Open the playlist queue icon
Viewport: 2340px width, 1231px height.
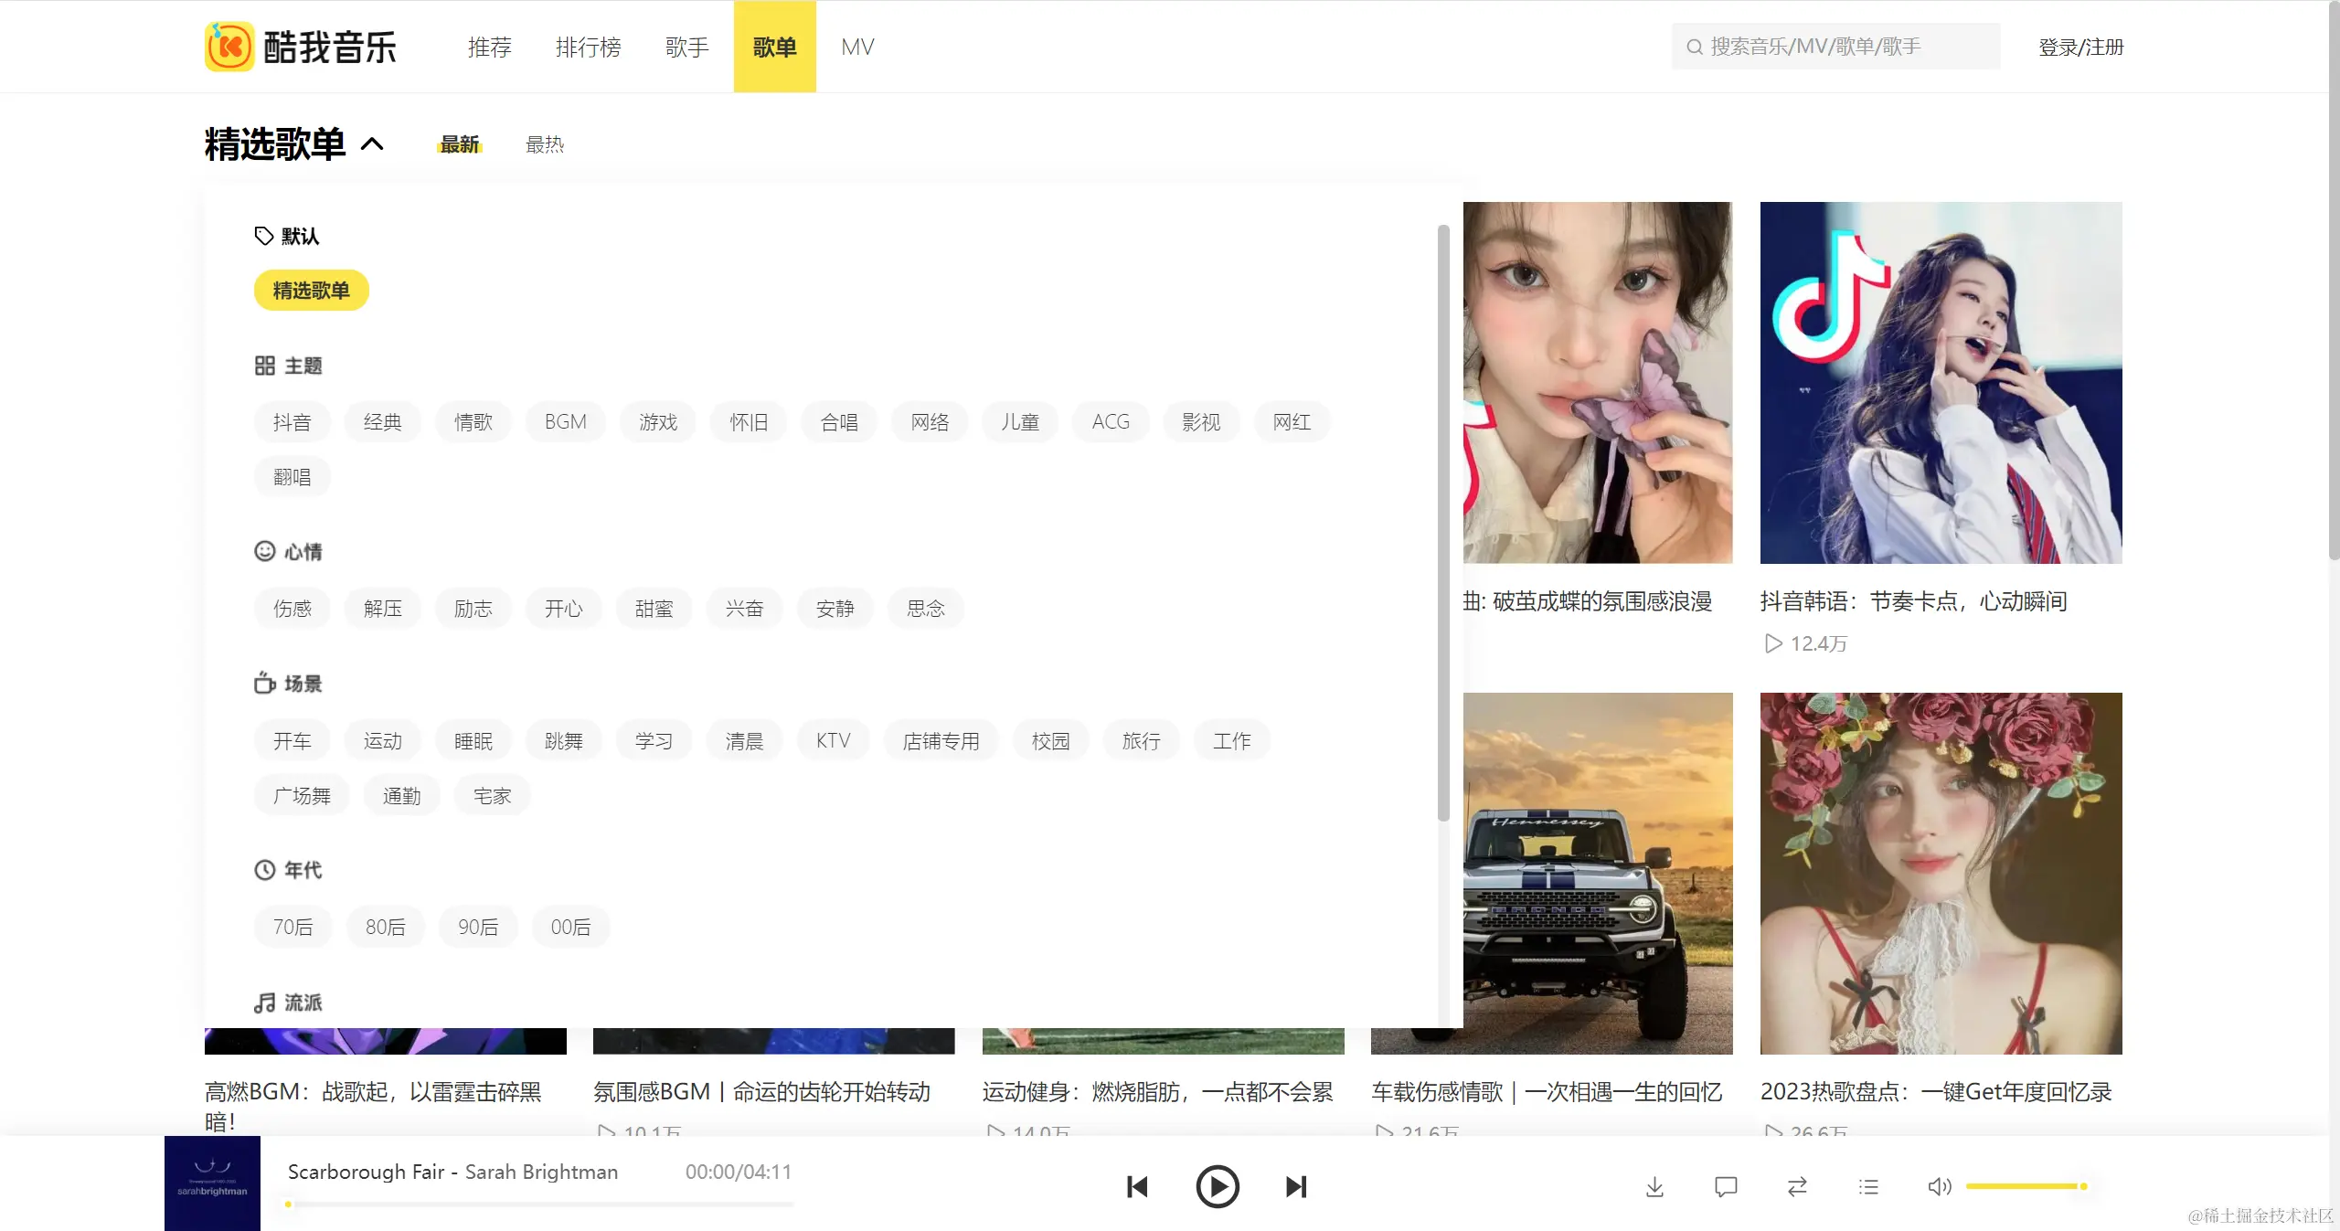click(1868, 1186)
